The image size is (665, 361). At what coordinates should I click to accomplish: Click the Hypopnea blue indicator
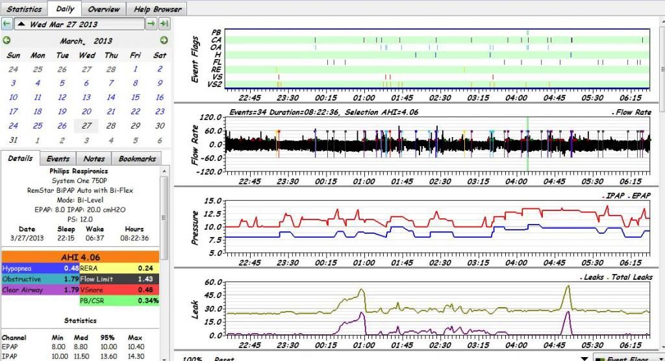(x=40, y=269)
